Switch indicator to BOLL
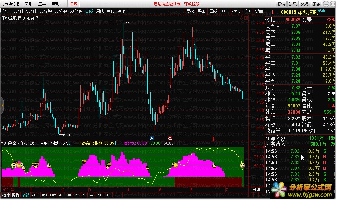 coord(117,195)
